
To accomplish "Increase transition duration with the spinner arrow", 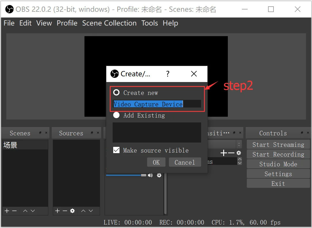I will (240, 159).
